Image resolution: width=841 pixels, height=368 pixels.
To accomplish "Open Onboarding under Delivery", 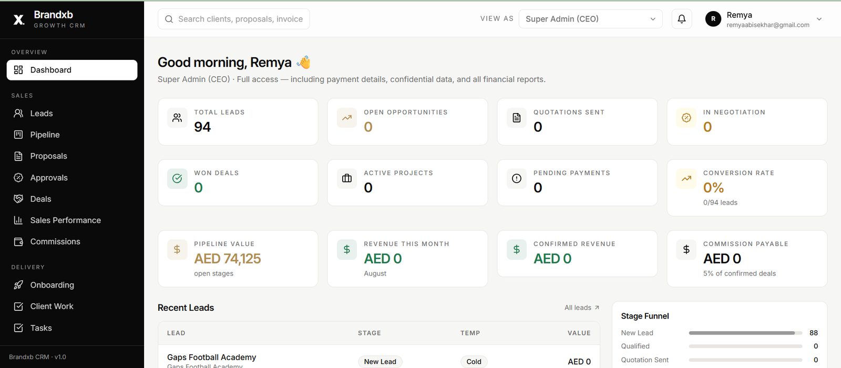I will [x=72, y=285].
